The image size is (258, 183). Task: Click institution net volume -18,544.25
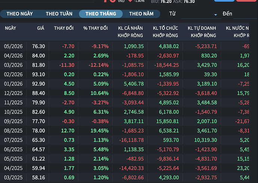[x=166, y=65]
